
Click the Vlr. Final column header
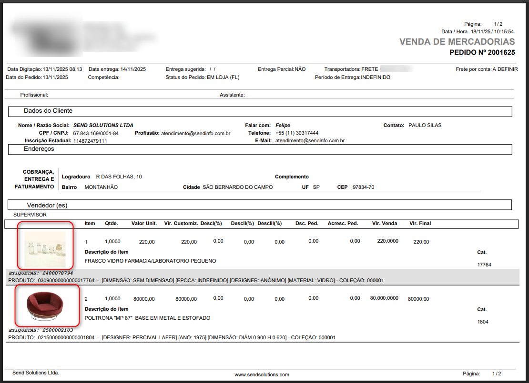click(420, 223)
